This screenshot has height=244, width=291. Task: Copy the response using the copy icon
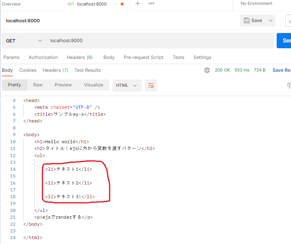[289, 86]
